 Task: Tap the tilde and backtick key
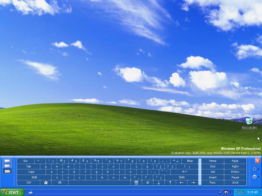click(40, 161)
